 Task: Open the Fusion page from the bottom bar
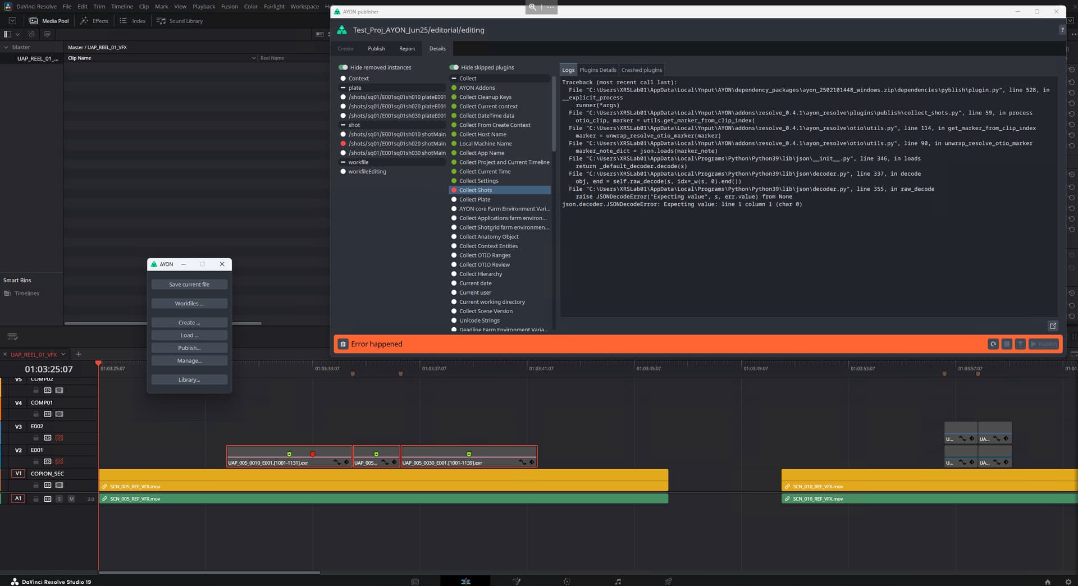pyautogui.click(x=517, y=582)
